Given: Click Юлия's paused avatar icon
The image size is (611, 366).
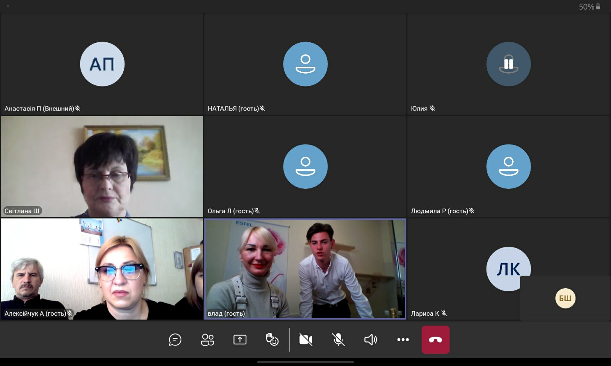Looking at the screenshot, I should coord(508,64).
